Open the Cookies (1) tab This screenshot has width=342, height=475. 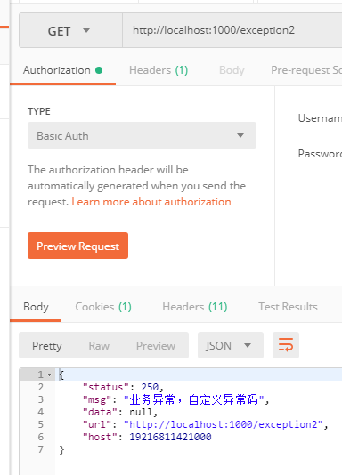[103, 307]
